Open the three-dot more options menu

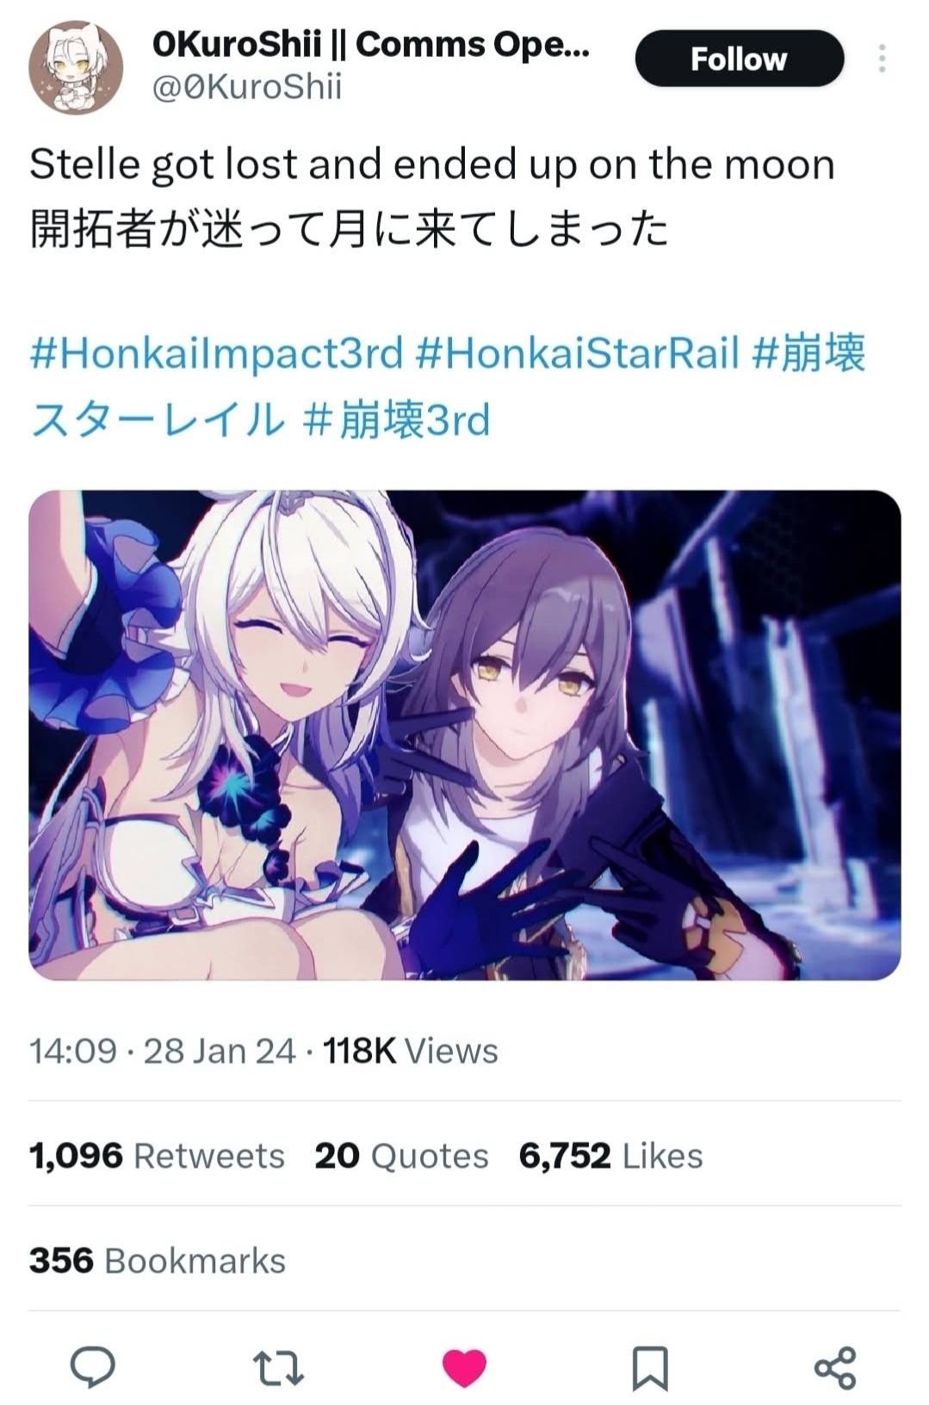pos(882,59)
